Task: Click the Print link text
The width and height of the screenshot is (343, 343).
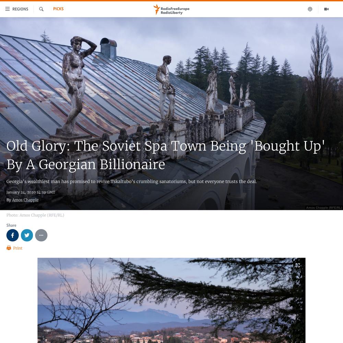Action: pos(18,248)
